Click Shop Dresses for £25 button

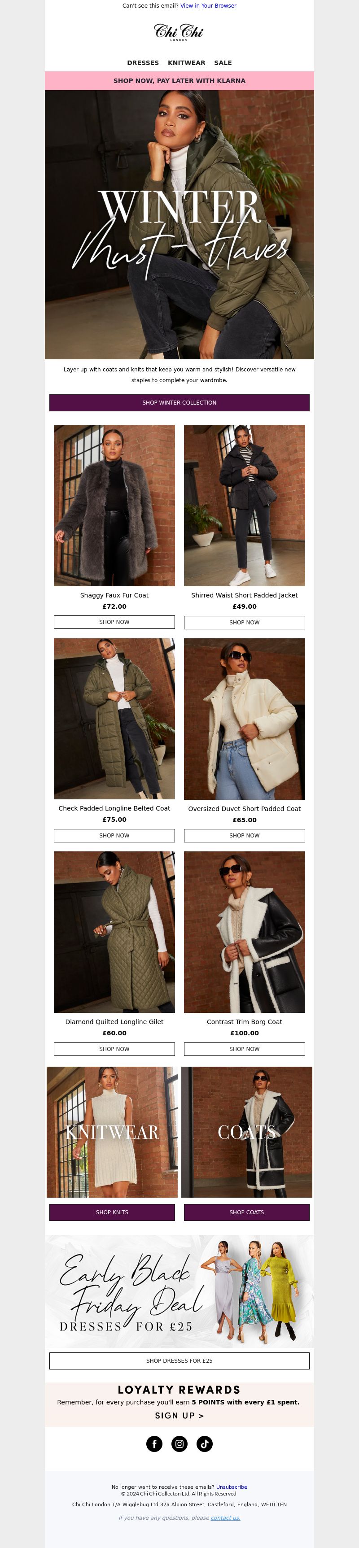pos(179,1360)
